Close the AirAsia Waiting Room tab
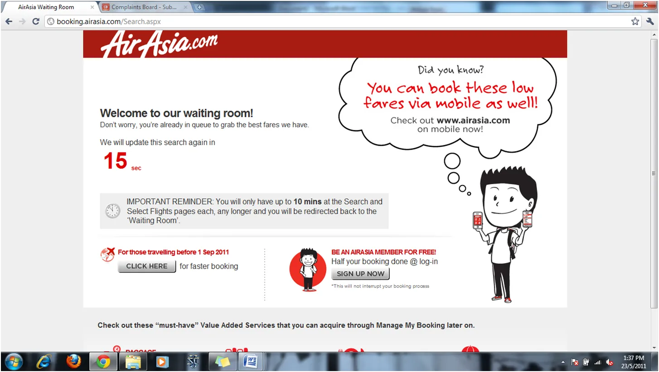659x372 pixels. (92, 7)
